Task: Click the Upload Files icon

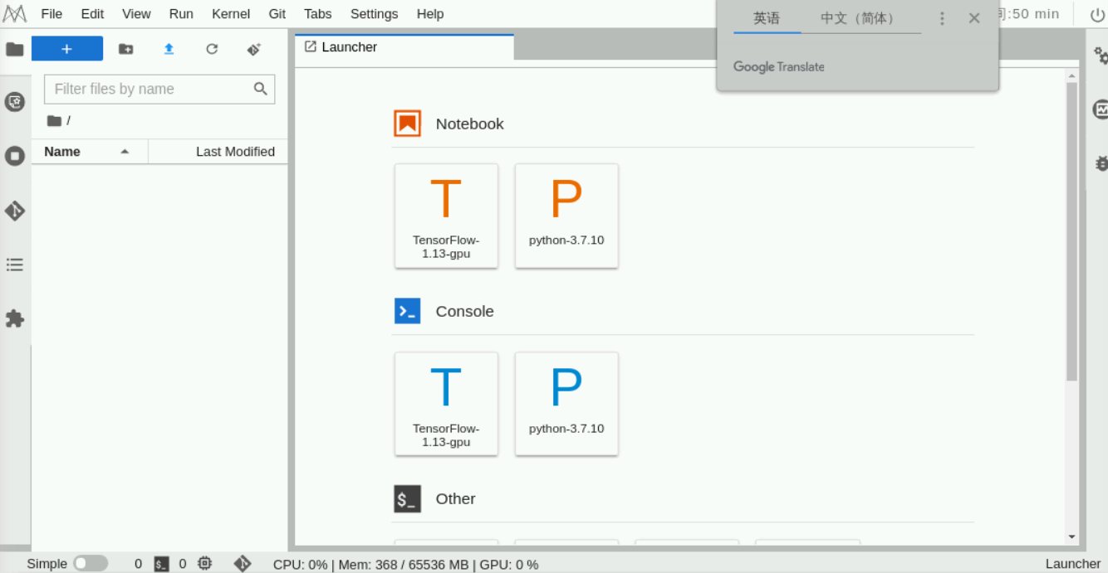Action: click(169, 49)
